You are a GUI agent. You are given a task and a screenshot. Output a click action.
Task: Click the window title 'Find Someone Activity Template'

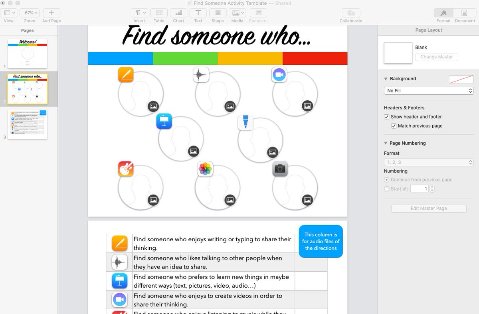(x=230, y=3)
